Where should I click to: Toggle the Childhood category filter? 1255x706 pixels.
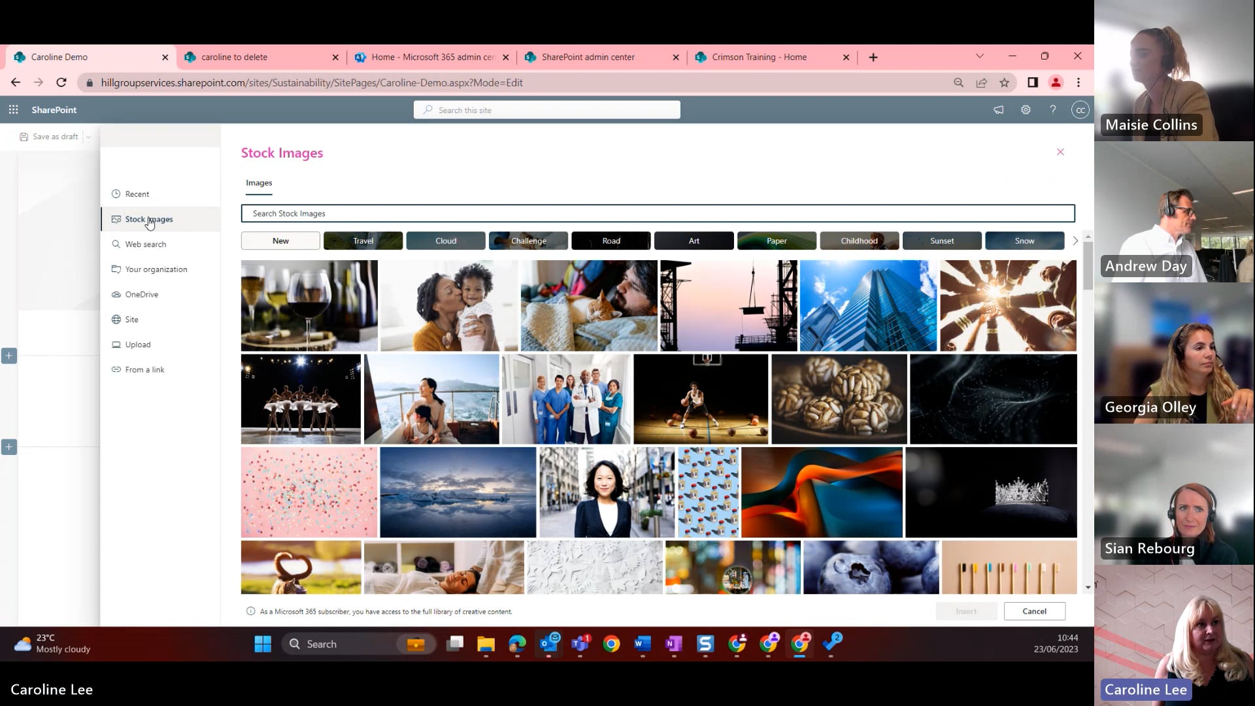[x=858, y=241]
